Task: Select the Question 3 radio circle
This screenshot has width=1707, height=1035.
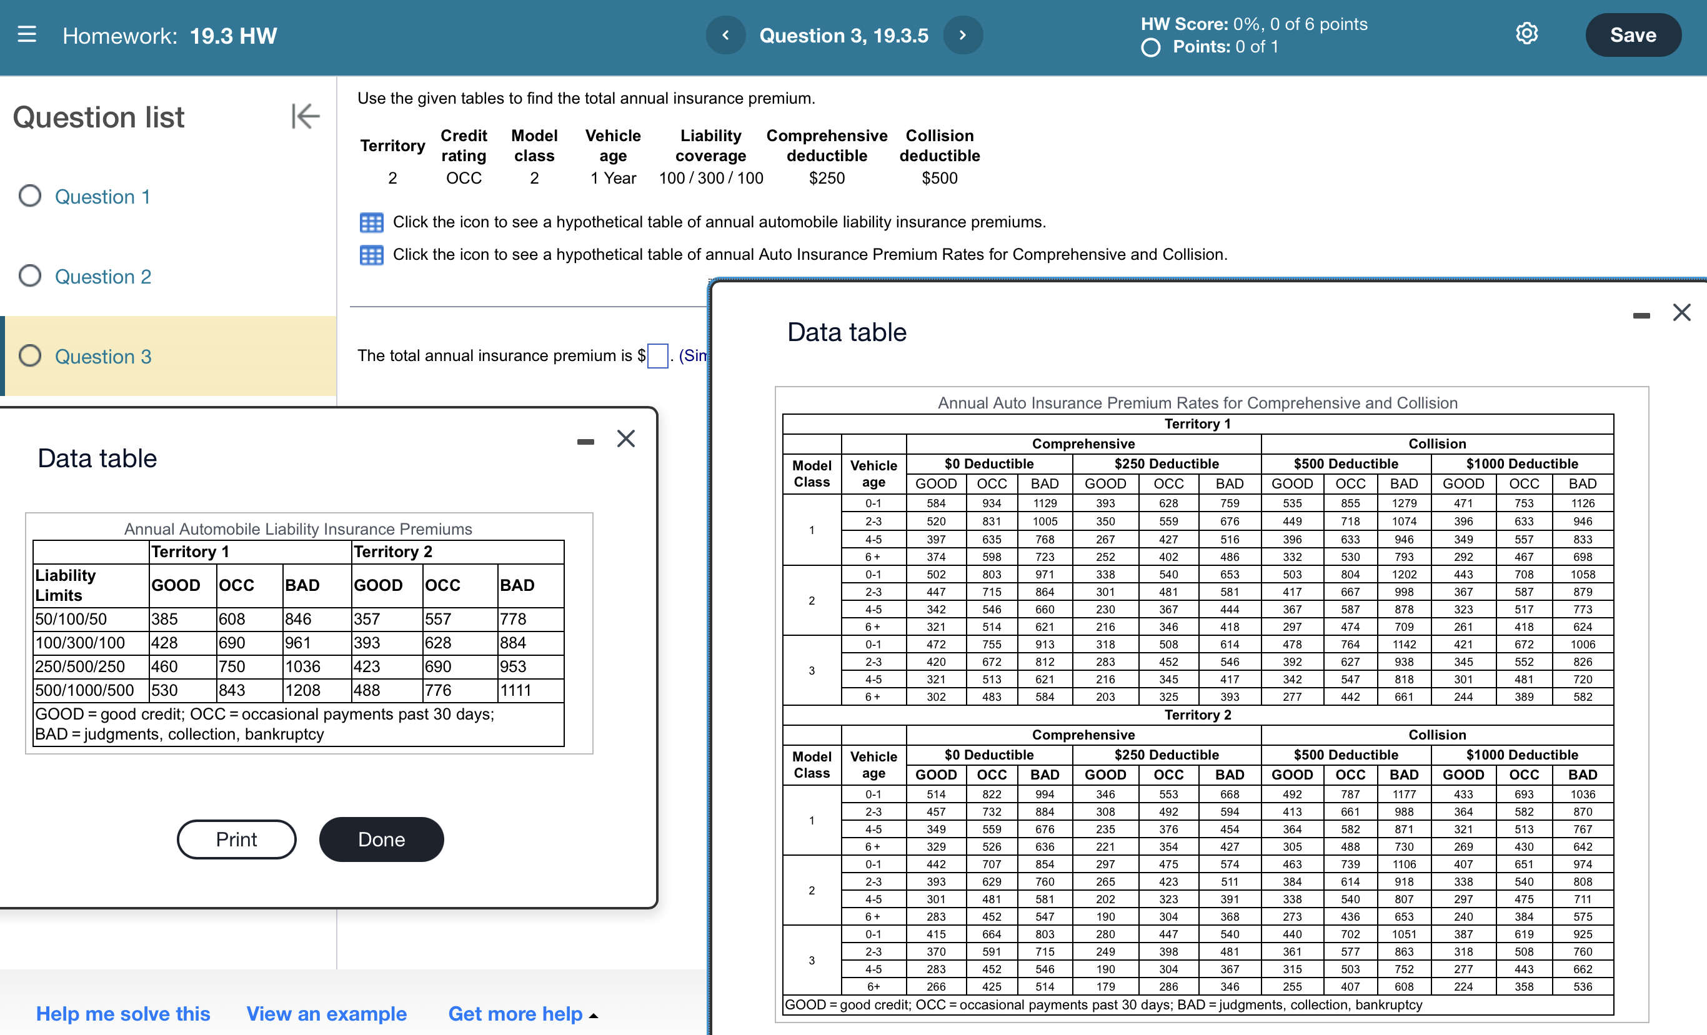Action: pos(30,356)
